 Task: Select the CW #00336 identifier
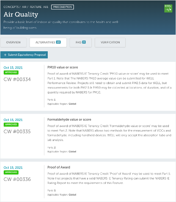coord(17,179)
